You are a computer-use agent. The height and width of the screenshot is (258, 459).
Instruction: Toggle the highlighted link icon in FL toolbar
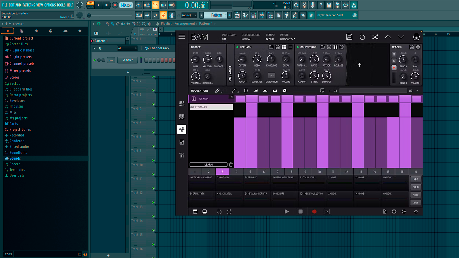[163, 15]
